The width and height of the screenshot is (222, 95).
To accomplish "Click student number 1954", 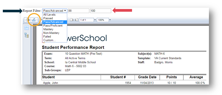I will [x=128, y=83].
